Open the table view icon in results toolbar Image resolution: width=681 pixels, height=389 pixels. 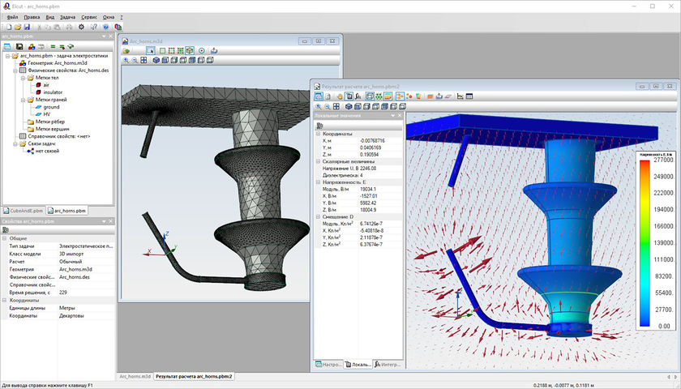(469, 96)
